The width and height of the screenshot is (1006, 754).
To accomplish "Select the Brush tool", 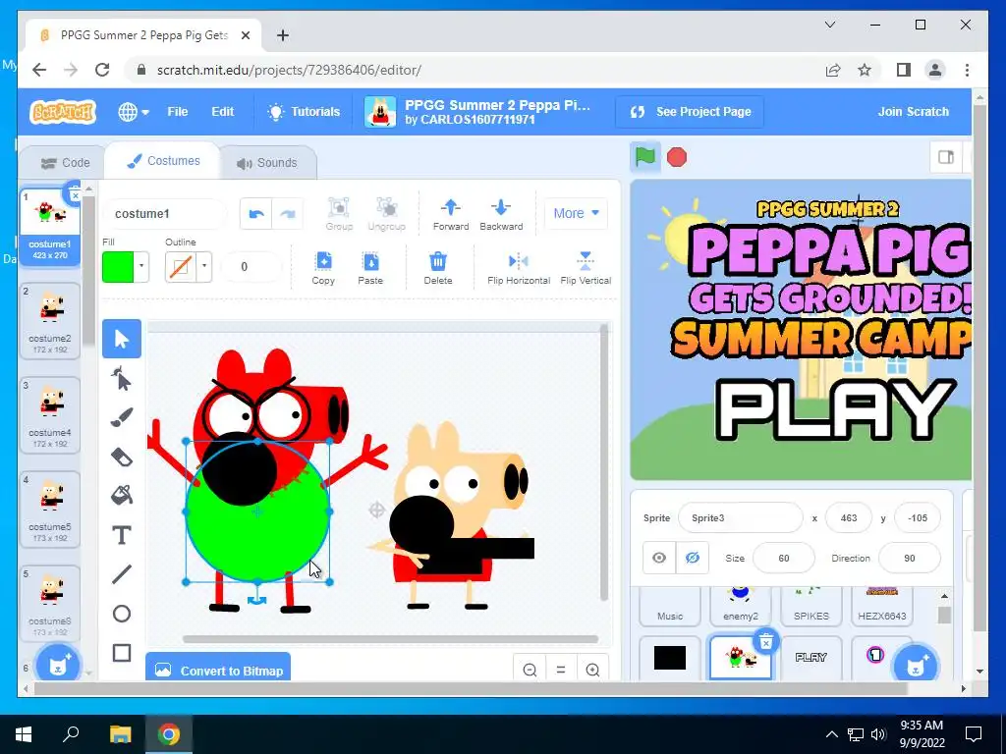I will 122,417.
